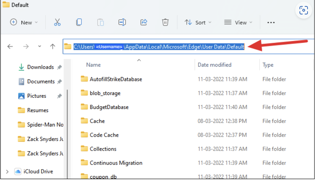Click the sort chevron above the Name column

[139, 60]
